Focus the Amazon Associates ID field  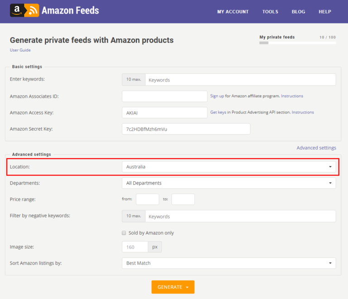coord(164,96)
